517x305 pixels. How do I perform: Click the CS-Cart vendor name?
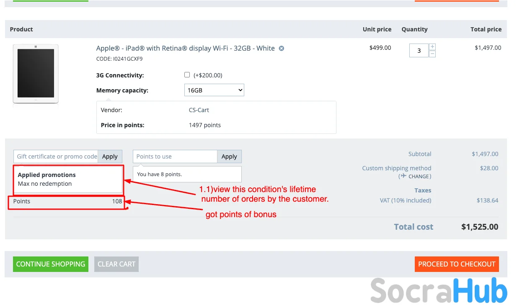tap(199, 110)
